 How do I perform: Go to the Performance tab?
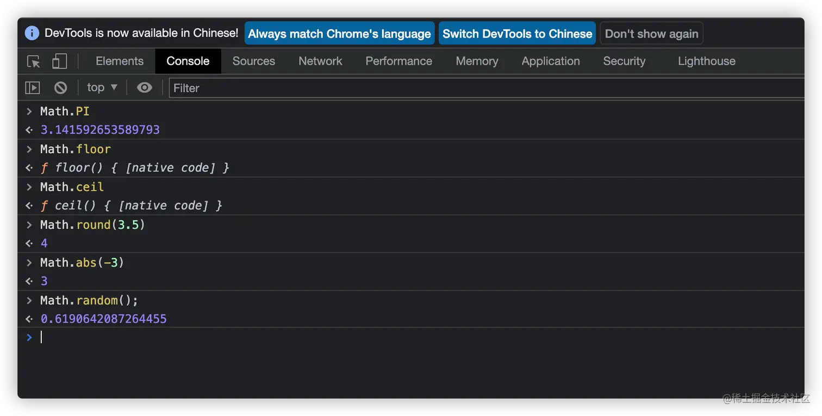(398, 61)
